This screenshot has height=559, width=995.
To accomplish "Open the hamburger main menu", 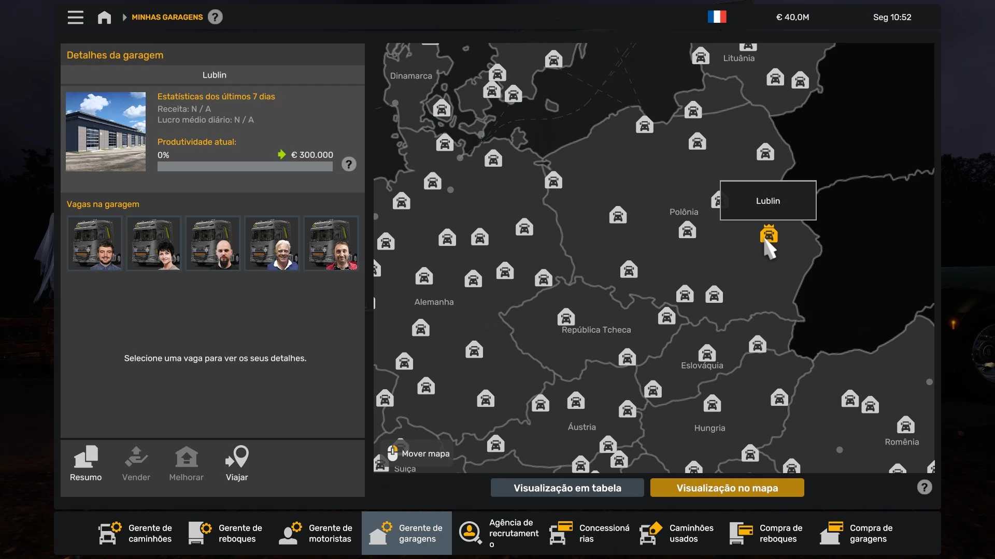I will click(x=76, y=17).
